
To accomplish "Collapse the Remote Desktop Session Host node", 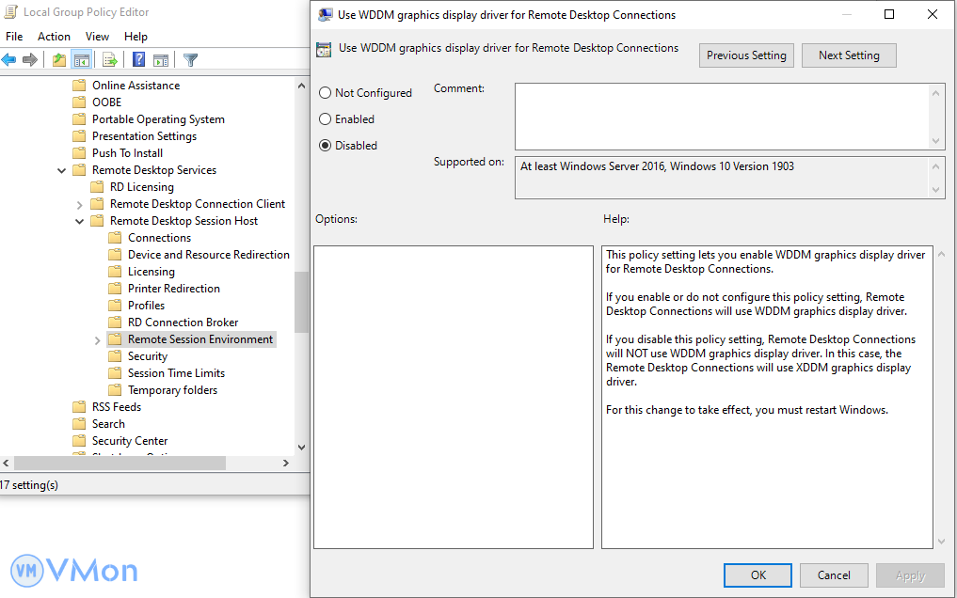I will [x=80, y=221].
